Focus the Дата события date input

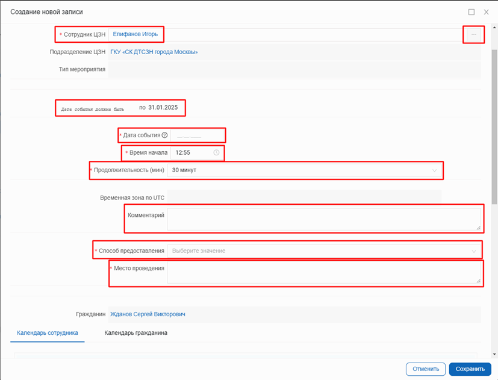tap(189, 135)
